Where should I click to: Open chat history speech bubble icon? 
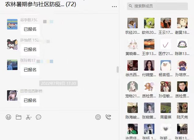38,117
